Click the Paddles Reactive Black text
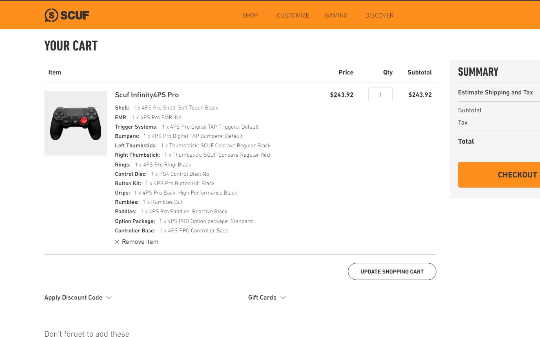540x337 pixels. [184, 212]
